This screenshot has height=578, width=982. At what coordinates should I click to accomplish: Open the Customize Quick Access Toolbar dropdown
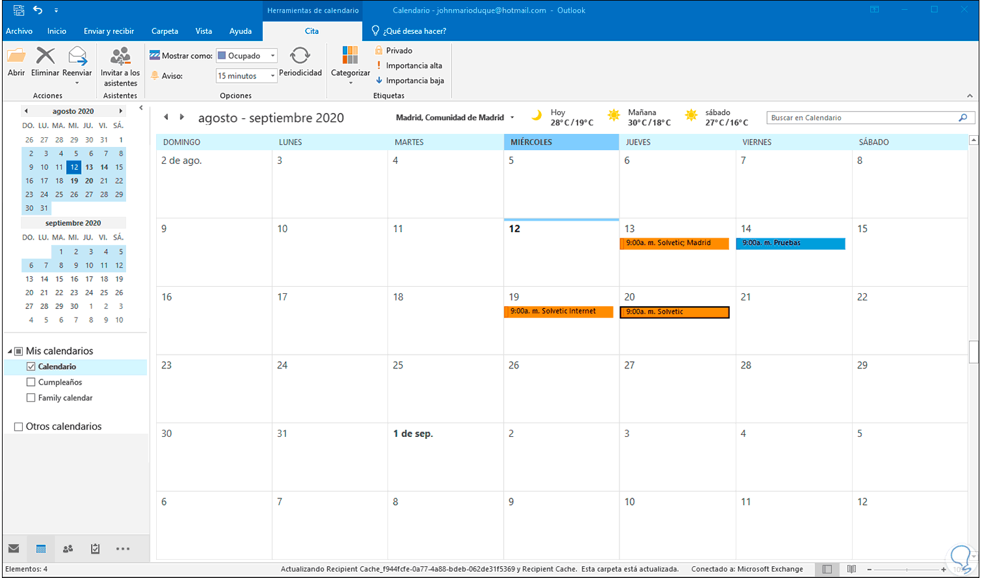(56, 10)
